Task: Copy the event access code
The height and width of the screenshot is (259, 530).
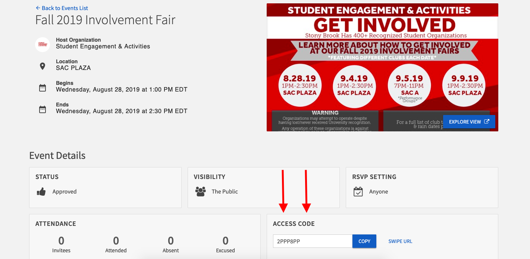Action: [x=364, y=241]
